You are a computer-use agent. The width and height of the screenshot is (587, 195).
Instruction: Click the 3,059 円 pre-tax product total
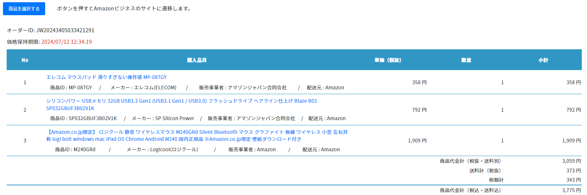571,161
